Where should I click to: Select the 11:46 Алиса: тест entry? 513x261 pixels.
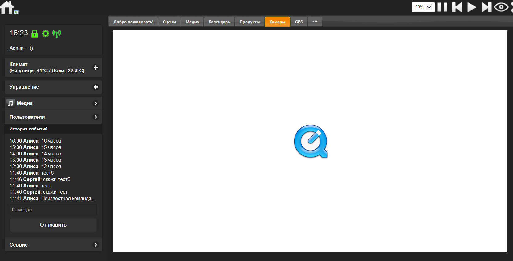[30, 186]
